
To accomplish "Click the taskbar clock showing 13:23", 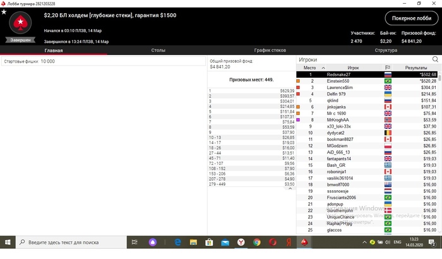I will point(414,243).
